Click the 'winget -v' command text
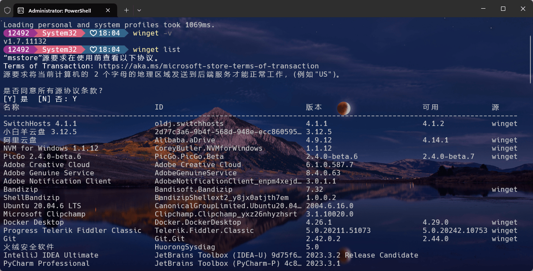 click(x=152, y=33)
